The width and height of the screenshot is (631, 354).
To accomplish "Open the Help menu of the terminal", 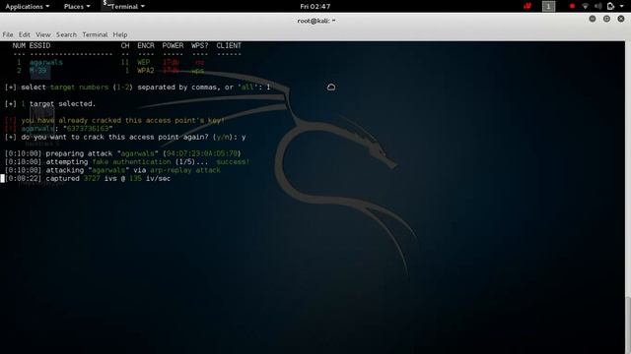I will [120, 34].
